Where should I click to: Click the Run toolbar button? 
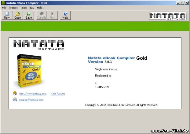pyautogui.click(x=53, y=15)
